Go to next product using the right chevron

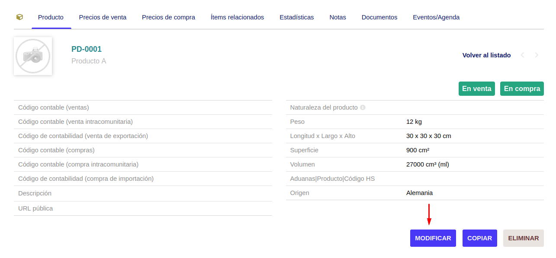(537, 55)
